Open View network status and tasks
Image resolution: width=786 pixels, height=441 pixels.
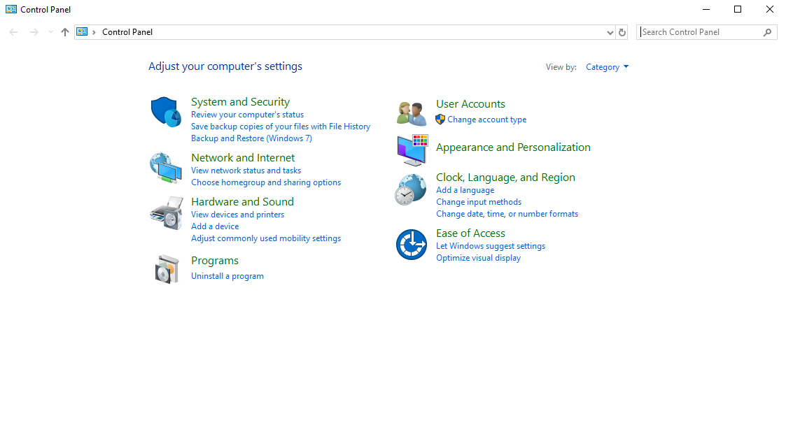pos(246,171)
